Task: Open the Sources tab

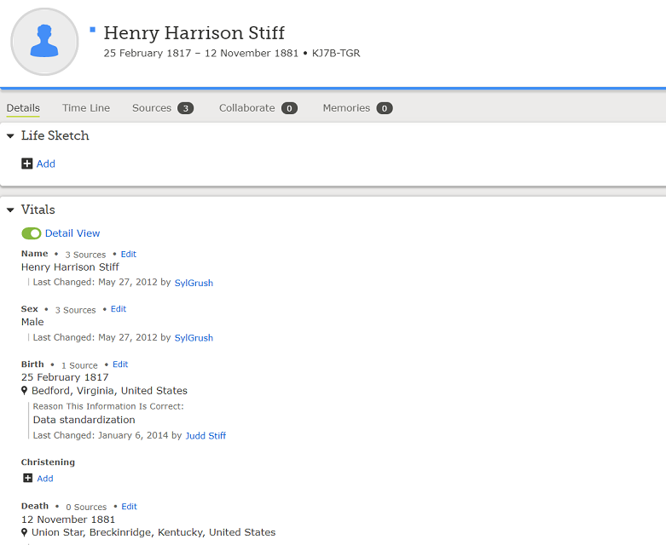Action: pos(152,108)
